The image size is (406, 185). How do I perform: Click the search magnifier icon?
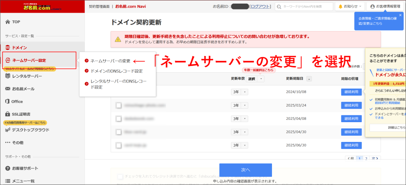(279, 7)
